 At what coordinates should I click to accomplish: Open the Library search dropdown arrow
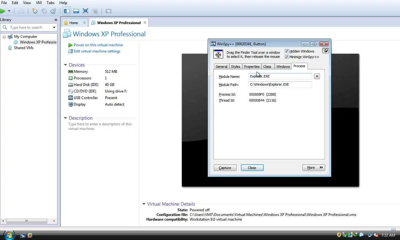pyautogui.click(x=54, y=27)
